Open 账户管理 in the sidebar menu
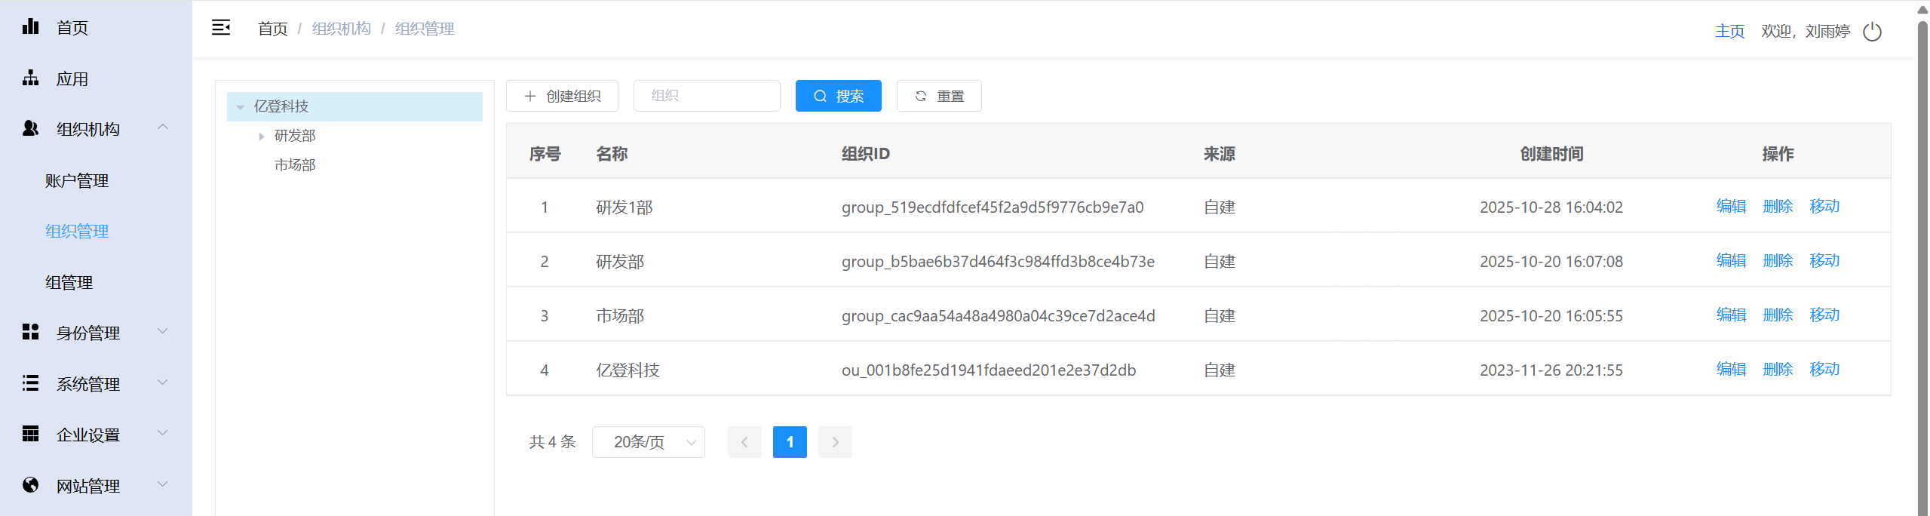This screenshot has height=516, width=1930. (77, 181)
